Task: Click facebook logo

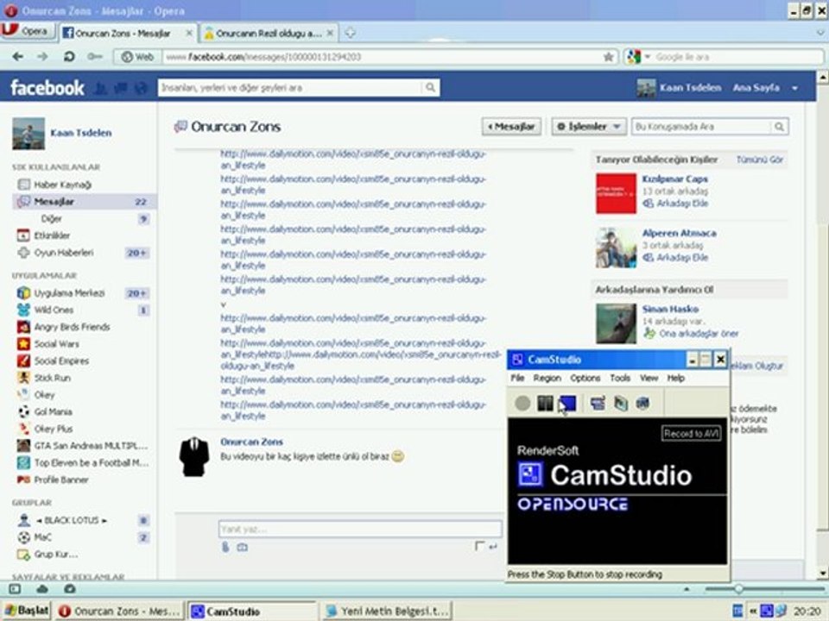Action: pos(47,88)
